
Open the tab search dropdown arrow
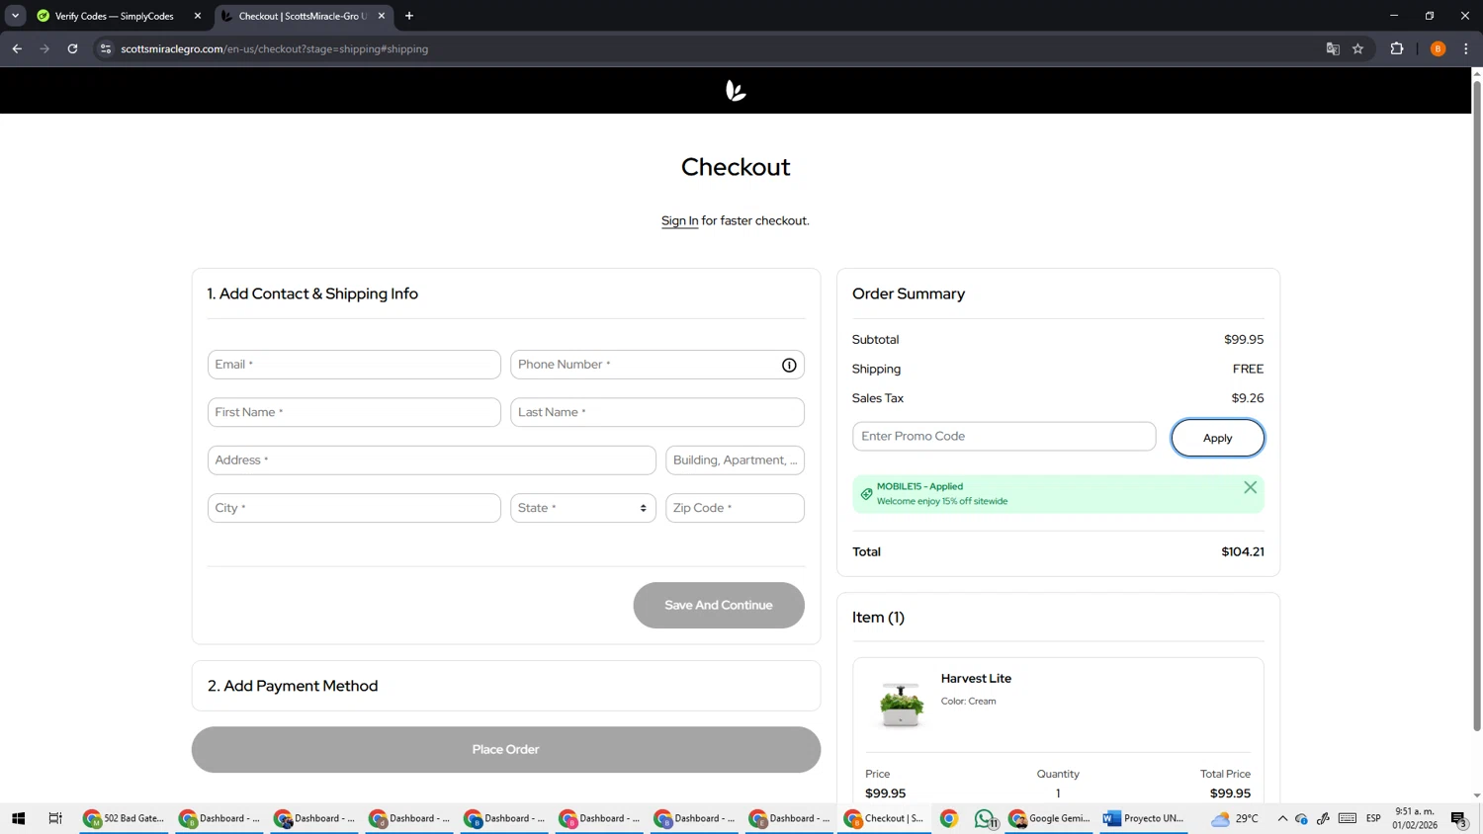tap(15, 16)
